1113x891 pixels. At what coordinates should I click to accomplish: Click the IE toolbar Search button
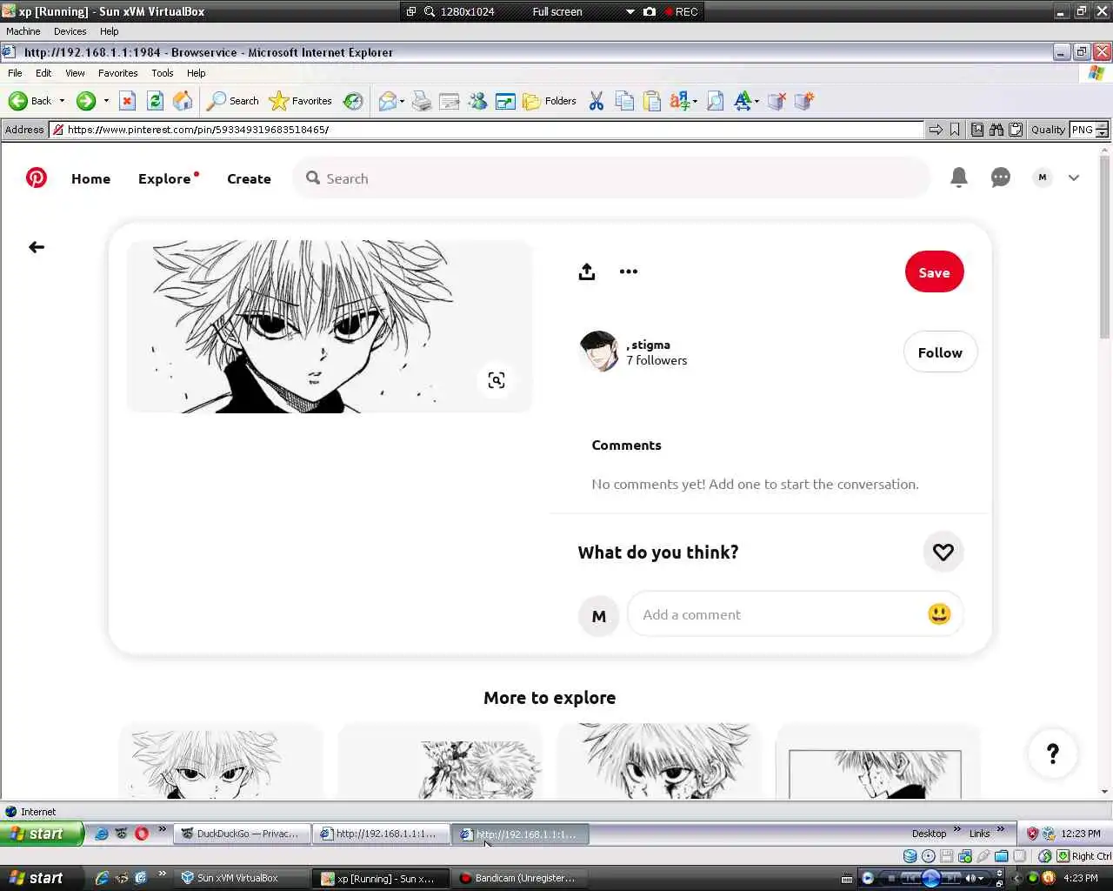pos(233,101)
